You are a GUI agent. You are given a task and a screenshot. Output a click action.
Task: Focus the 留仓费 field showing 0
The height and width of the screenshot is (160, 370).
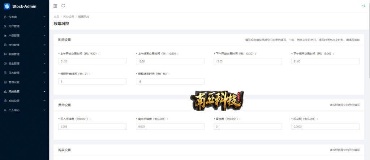[x=248, y=126]
